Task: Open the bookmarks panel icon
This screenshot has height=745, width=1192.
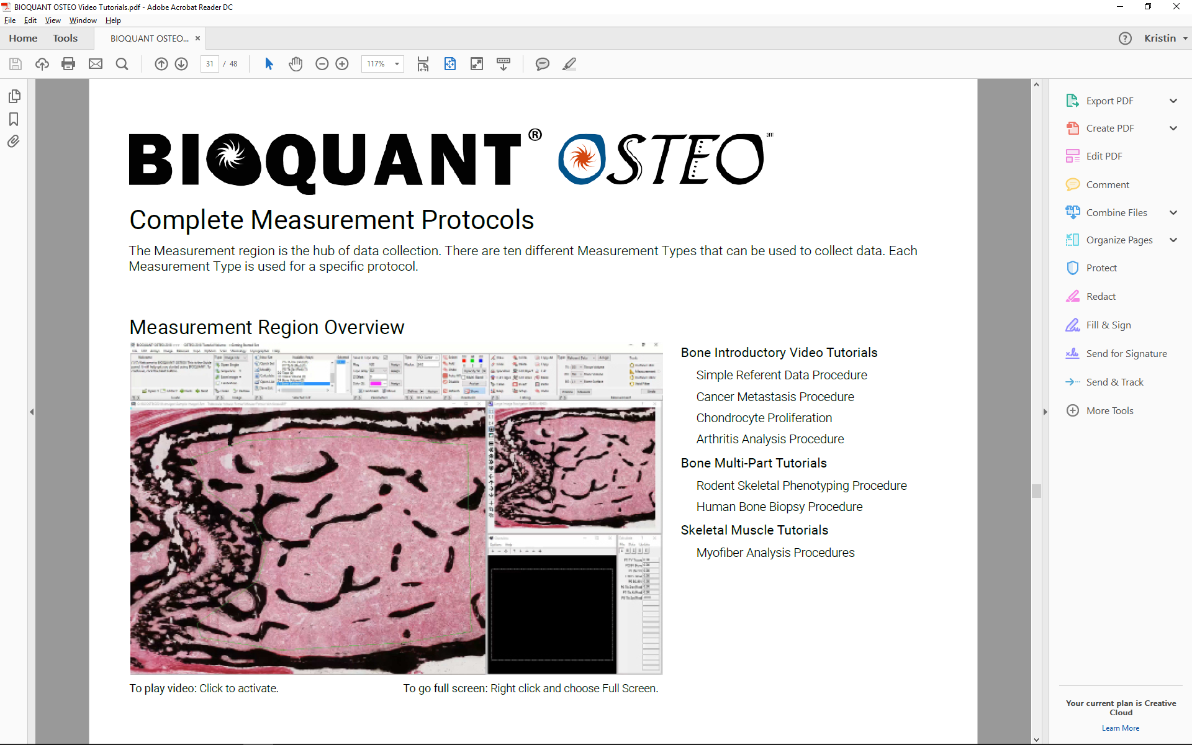Action: click(x=14, y=119)
